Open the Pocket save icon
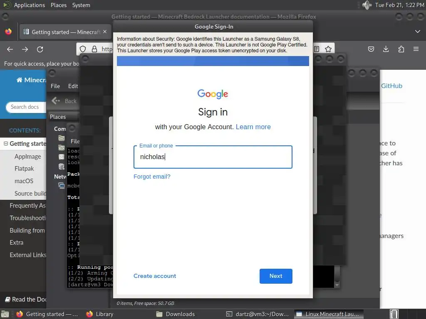The image size is (426, 319). point(371,49)
